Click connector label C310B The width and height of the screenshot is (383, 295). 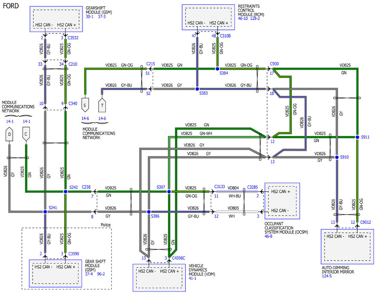[225, 36]
